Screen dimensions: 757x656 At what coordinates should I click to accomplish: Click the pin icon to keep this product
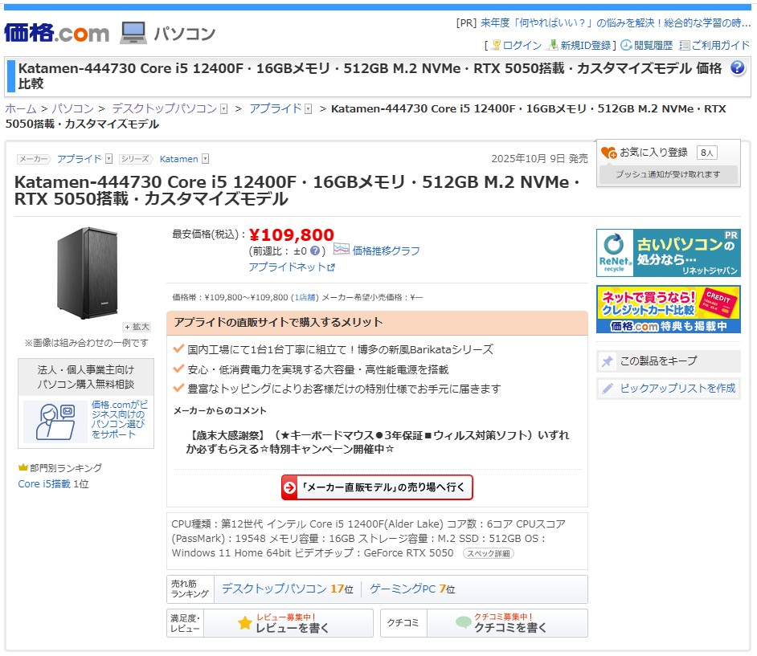point(608,361)
